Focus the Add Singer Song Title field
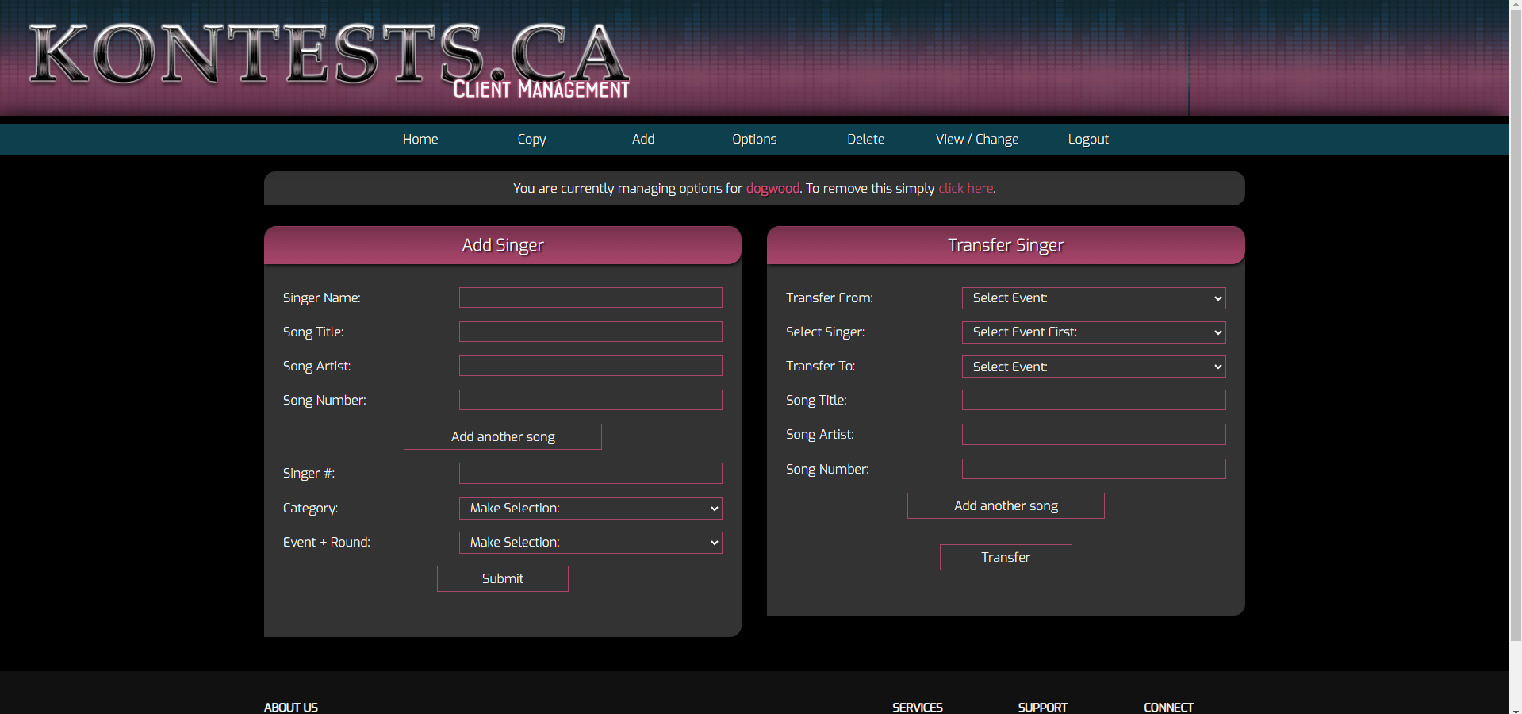 coord(591,332)
